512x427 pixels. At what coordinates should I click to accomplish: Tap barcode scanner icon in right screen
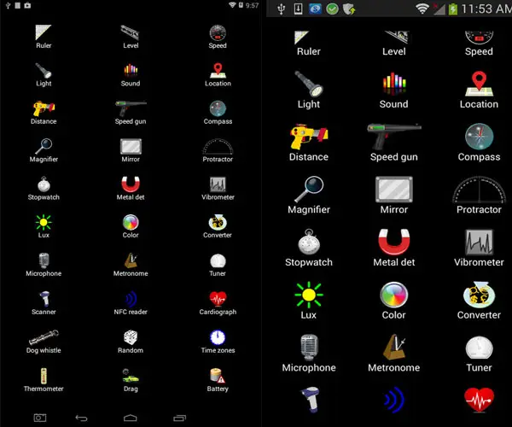click(310, 400)
